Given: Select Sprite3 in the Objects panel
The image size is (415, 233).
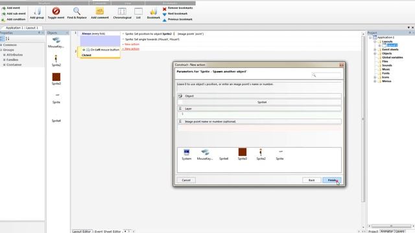Looking at the screenshot, I should click(56, 79).
